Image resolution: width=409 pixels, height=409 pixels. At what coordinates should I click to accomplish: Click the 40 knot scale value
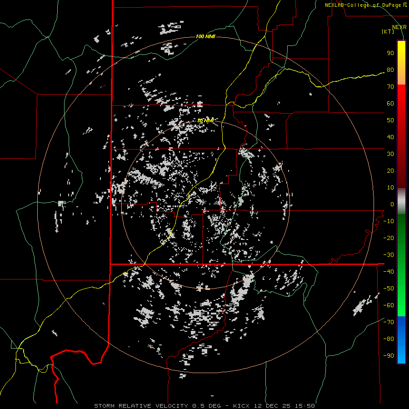point(390,137)
